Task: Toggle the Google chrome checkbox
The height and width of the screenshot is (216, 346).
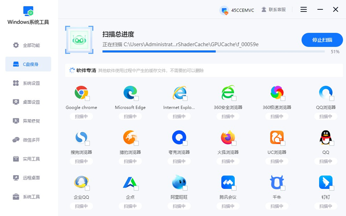Action: [x=87, y=98]
